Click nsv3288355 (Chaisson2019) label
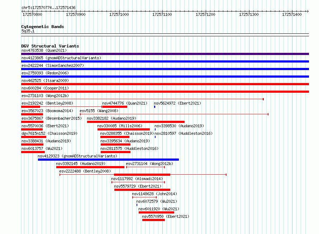Viewport: 319px width, 234px height. coord(127,133)
